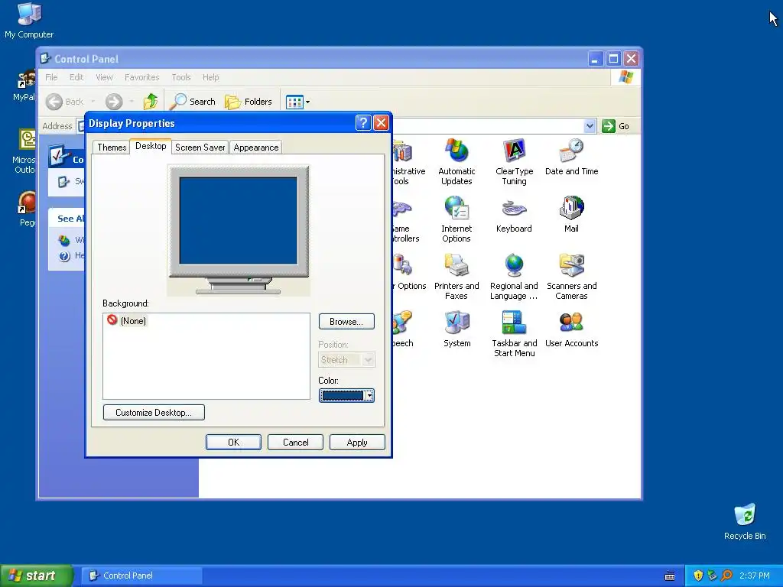Click the Up folder toolbar icon

tap(151, 102)
